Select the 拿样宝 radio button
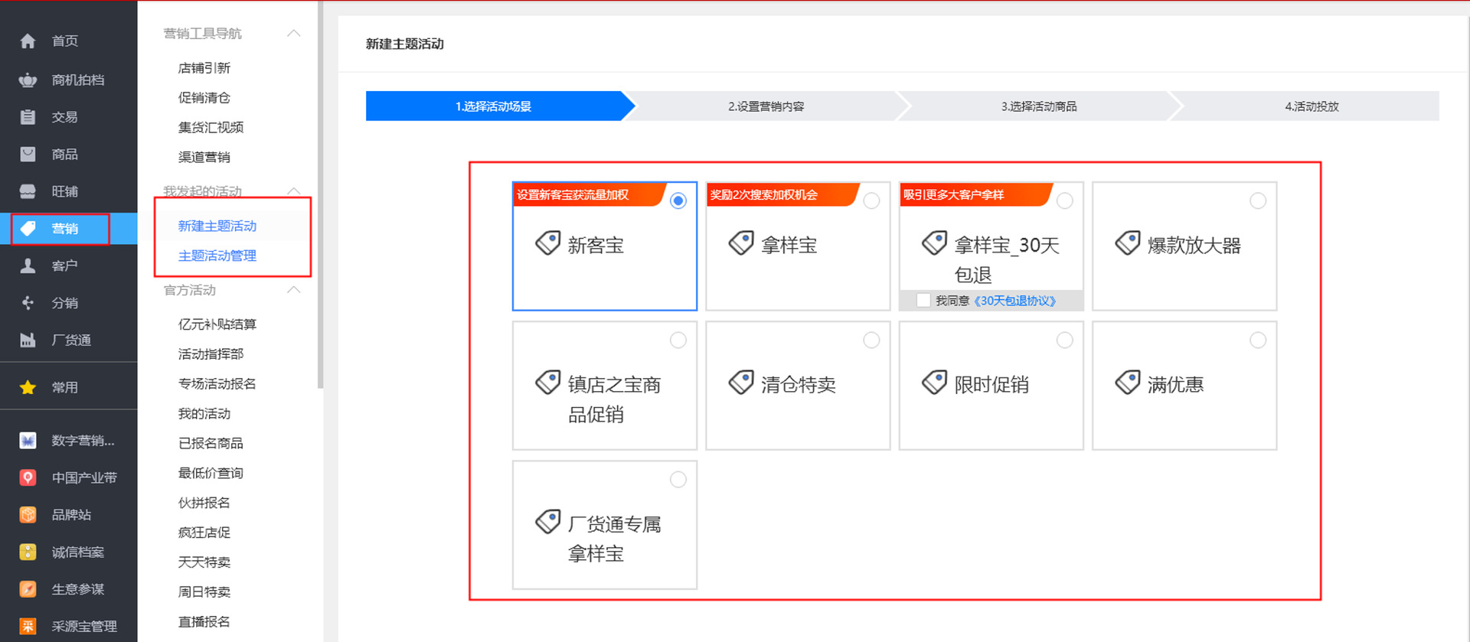Viewport: 1470px width, 642px height. (x=871, y=201)
